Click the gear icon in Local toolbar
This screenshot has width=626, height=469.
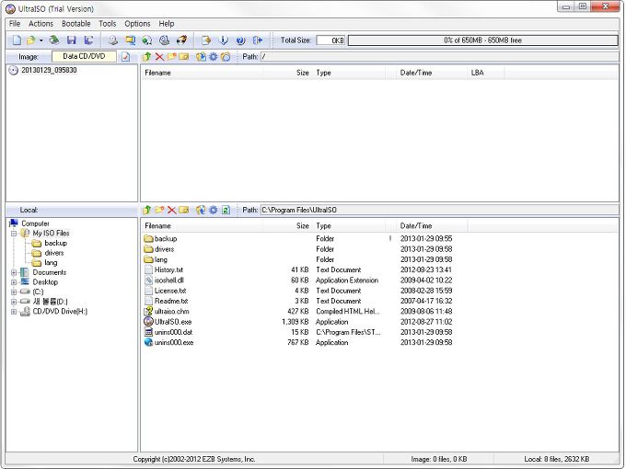(x=214, y=210)
